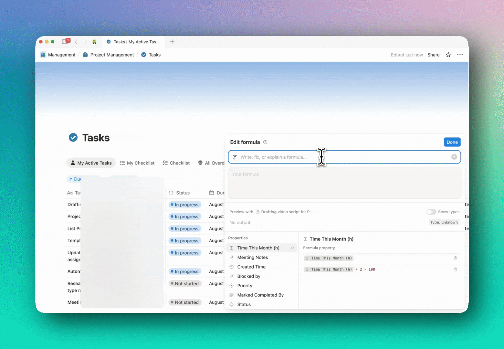Toggle the sidebar icon with notification badge
Screen dimensions: 504x349
pyautogui.click(x=66, y=42)
